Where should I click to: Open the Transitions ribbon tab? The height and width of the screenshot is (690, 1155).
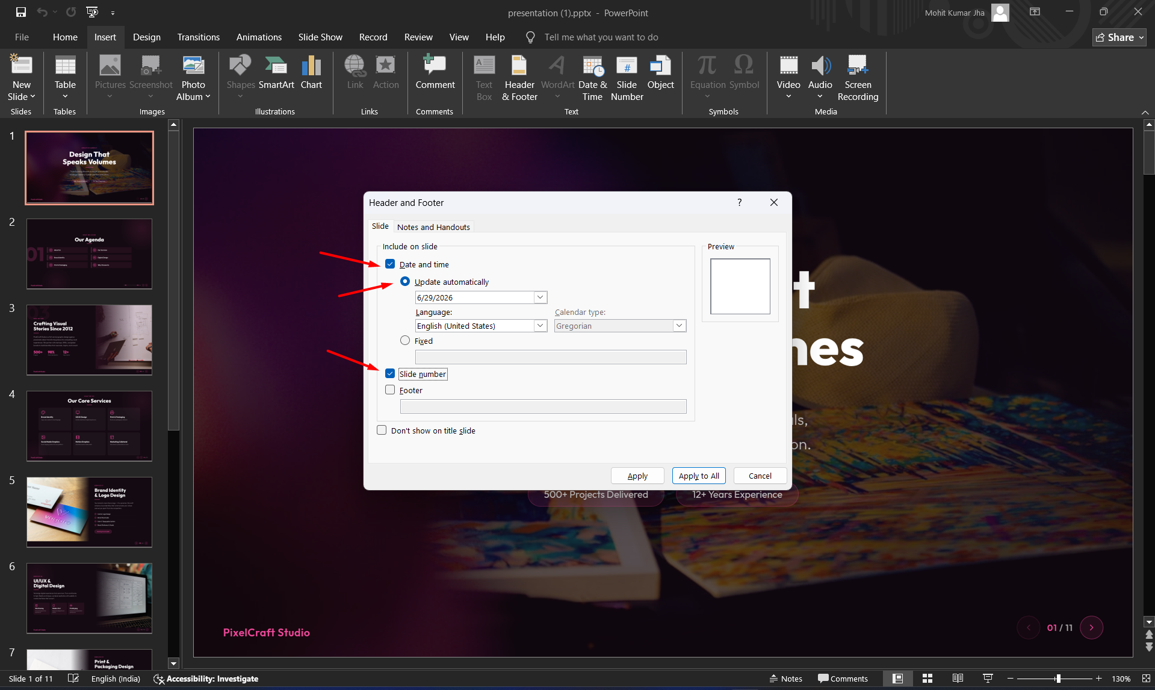point(199,37)
